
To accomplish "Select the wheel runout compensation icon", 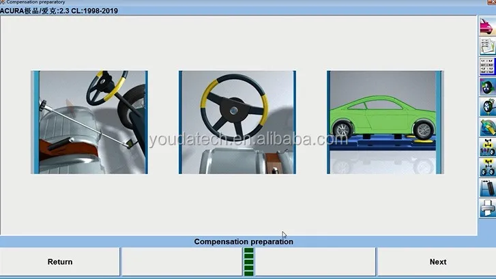I will (x=487, y=87).
